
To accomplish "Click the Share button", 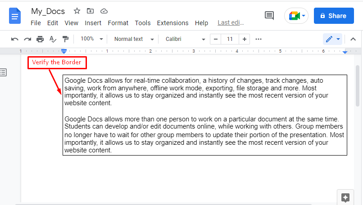I will [334, 16].
